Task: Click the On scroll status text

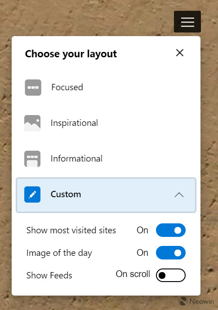Action: (133, 274)
